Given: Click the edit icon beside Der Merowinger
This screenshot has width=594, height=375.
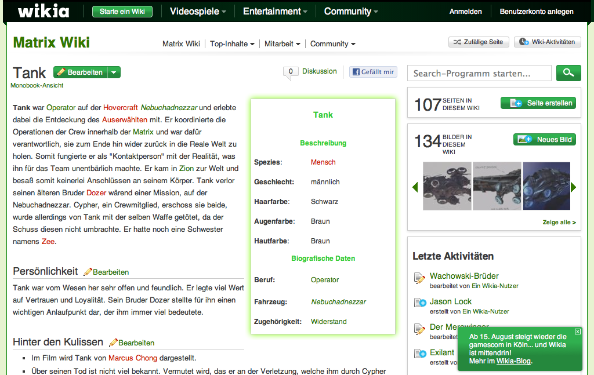Looking at the screenshot, I should [x=420, y=329].
